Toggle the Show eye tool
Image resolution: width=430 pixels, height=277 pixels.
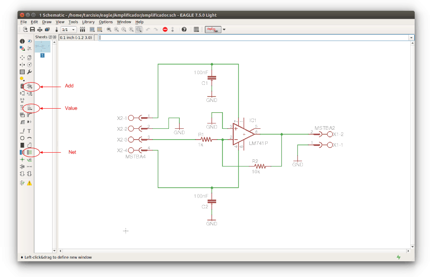(x=30, y=41)
